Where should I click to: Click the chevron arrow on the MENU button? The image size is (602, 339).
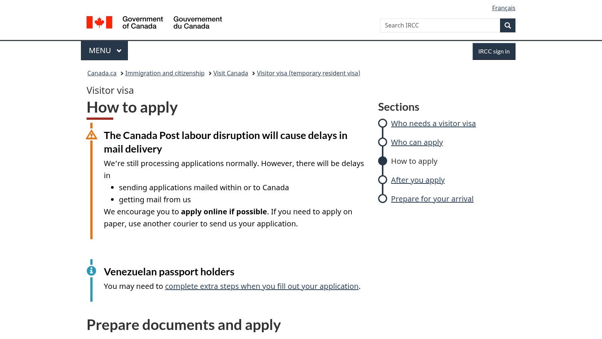(x=119, y=50)
